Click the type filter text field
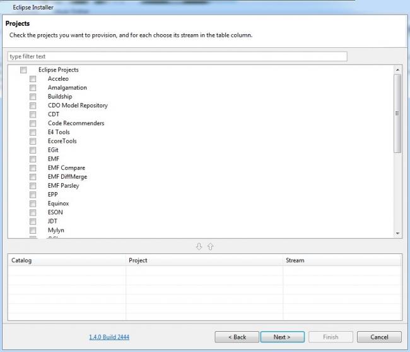Screen dimensions: 410x352 pyautogui.click(x=177, y=56)
